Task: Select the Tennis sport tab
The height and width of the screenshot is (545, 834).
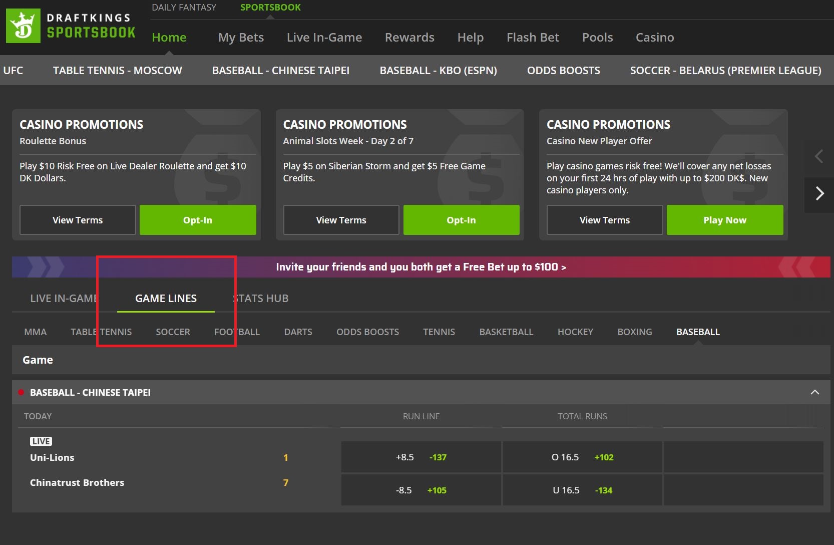Action: (439, 332)
